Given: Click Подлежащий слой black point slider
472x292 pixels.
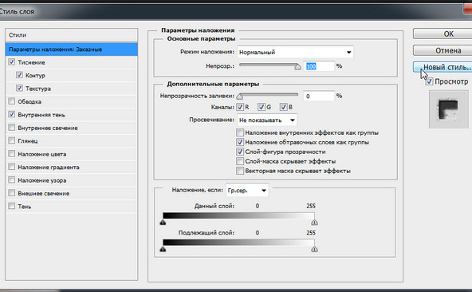Looking at the screenshot, I should pos(163,249).
